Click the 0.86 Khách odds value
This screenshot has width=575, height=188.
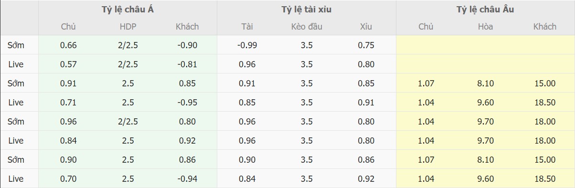coord(187,160)
